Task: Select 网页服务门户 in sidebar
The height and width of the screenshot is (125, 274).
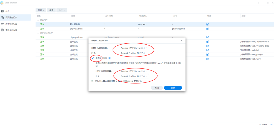Action: coord(16,18)
